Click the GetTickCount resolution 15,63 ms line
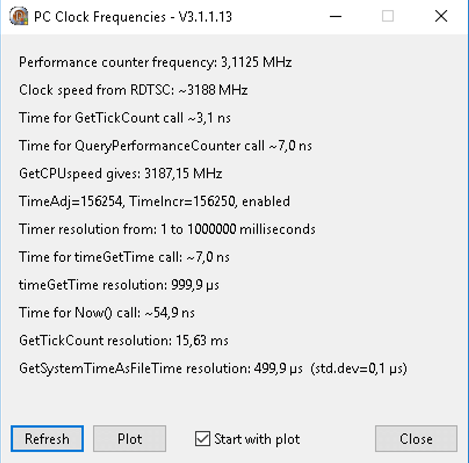 [x=123, y=341]
